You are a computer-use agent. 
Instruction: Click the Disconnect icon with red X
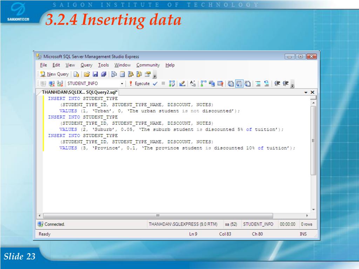point(52,83)
